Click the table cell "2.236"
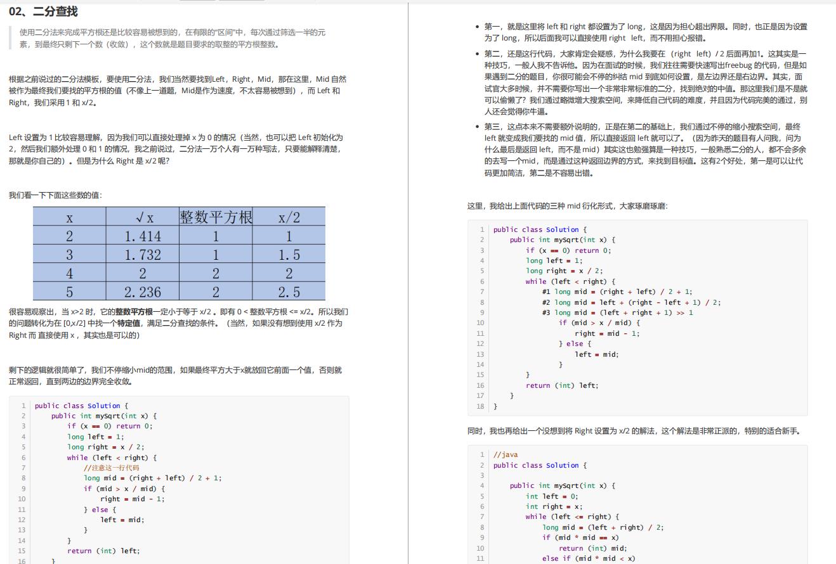This screenshot has width=836, height=564. pyautogui.click(x=143, y=292)
